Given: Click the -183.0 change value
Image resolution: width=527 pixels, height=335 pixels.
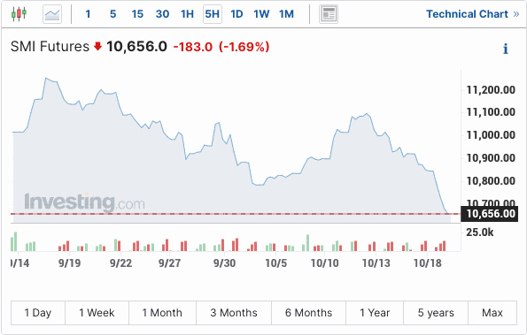Looking at the screenshot, I should point(193,47).
